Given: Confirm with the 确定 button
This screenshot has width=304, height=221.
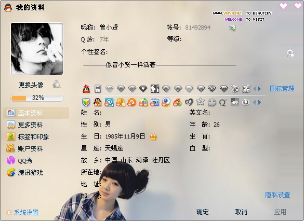Looking at the screenshot, I should [x=202, y=212].
